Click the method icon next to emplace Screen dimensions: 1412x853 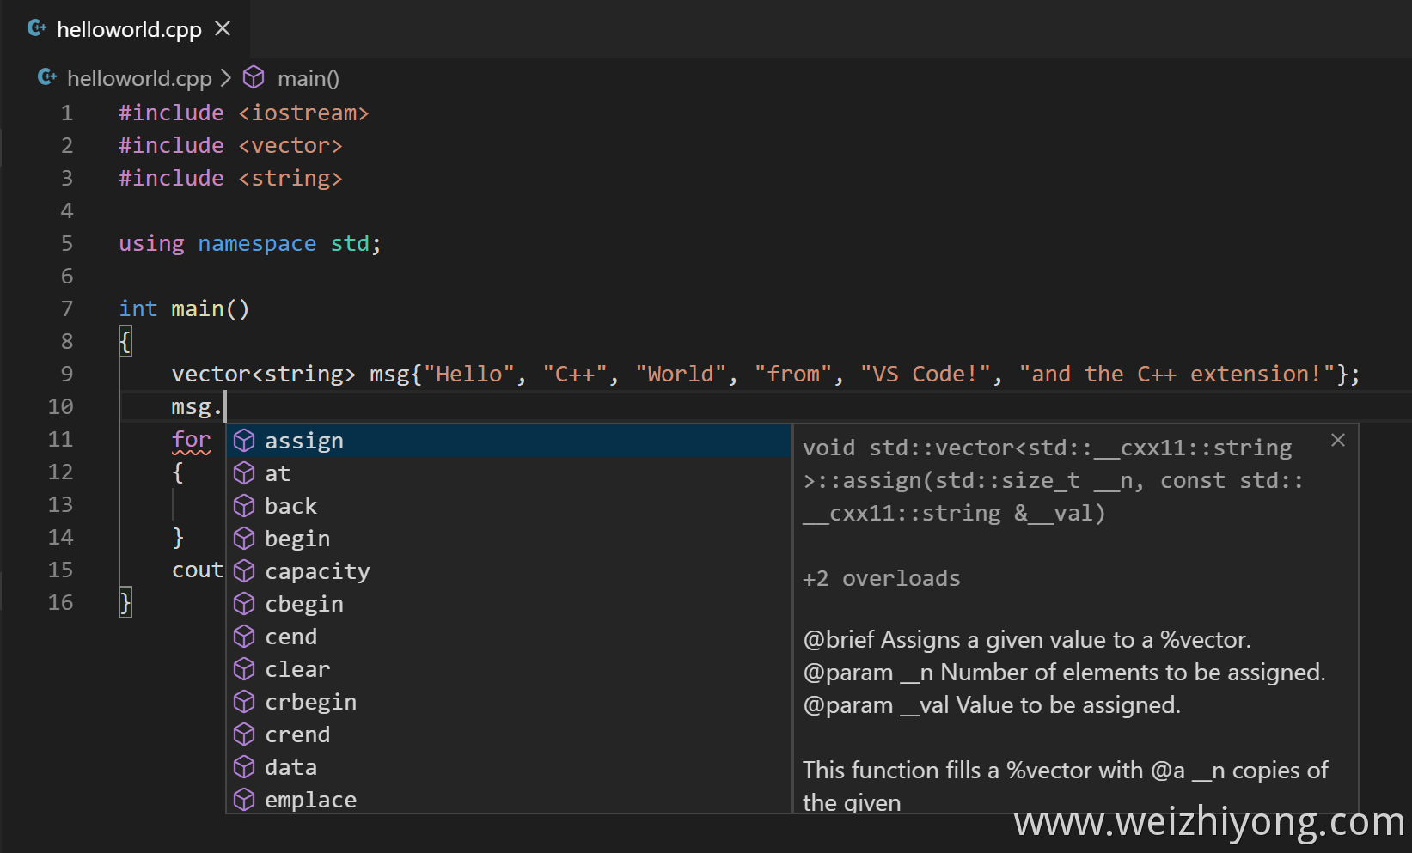coord(244,800)
